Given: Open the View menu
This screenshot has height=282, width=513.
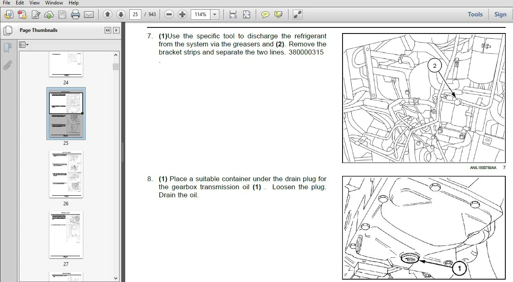Looking at the screenshot, I should click(34, 2).
